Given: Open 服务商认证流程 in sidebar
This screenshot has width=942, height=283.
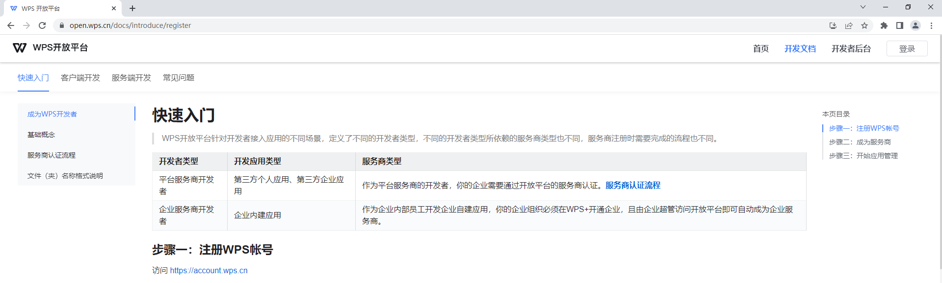Looking at the screenshot, I should point(77,155).
